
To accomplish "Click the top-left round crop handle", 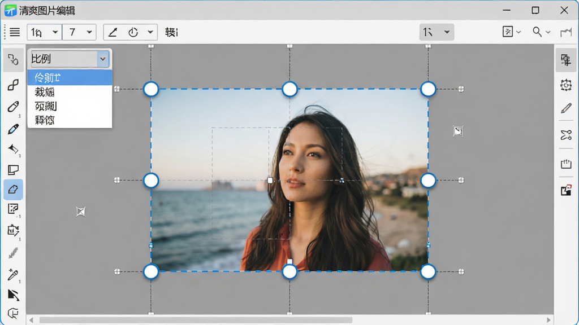I will point(151,89).
